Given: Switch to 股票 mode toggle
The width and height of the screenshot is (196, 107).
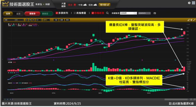Looking at the screenshot, I should (x=8, y=14).
